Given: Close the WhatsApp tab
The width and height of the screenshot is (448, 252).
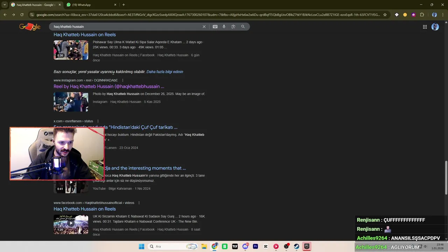Looking at the screenshot, I should pyautogui.click(x=115, y=5).
